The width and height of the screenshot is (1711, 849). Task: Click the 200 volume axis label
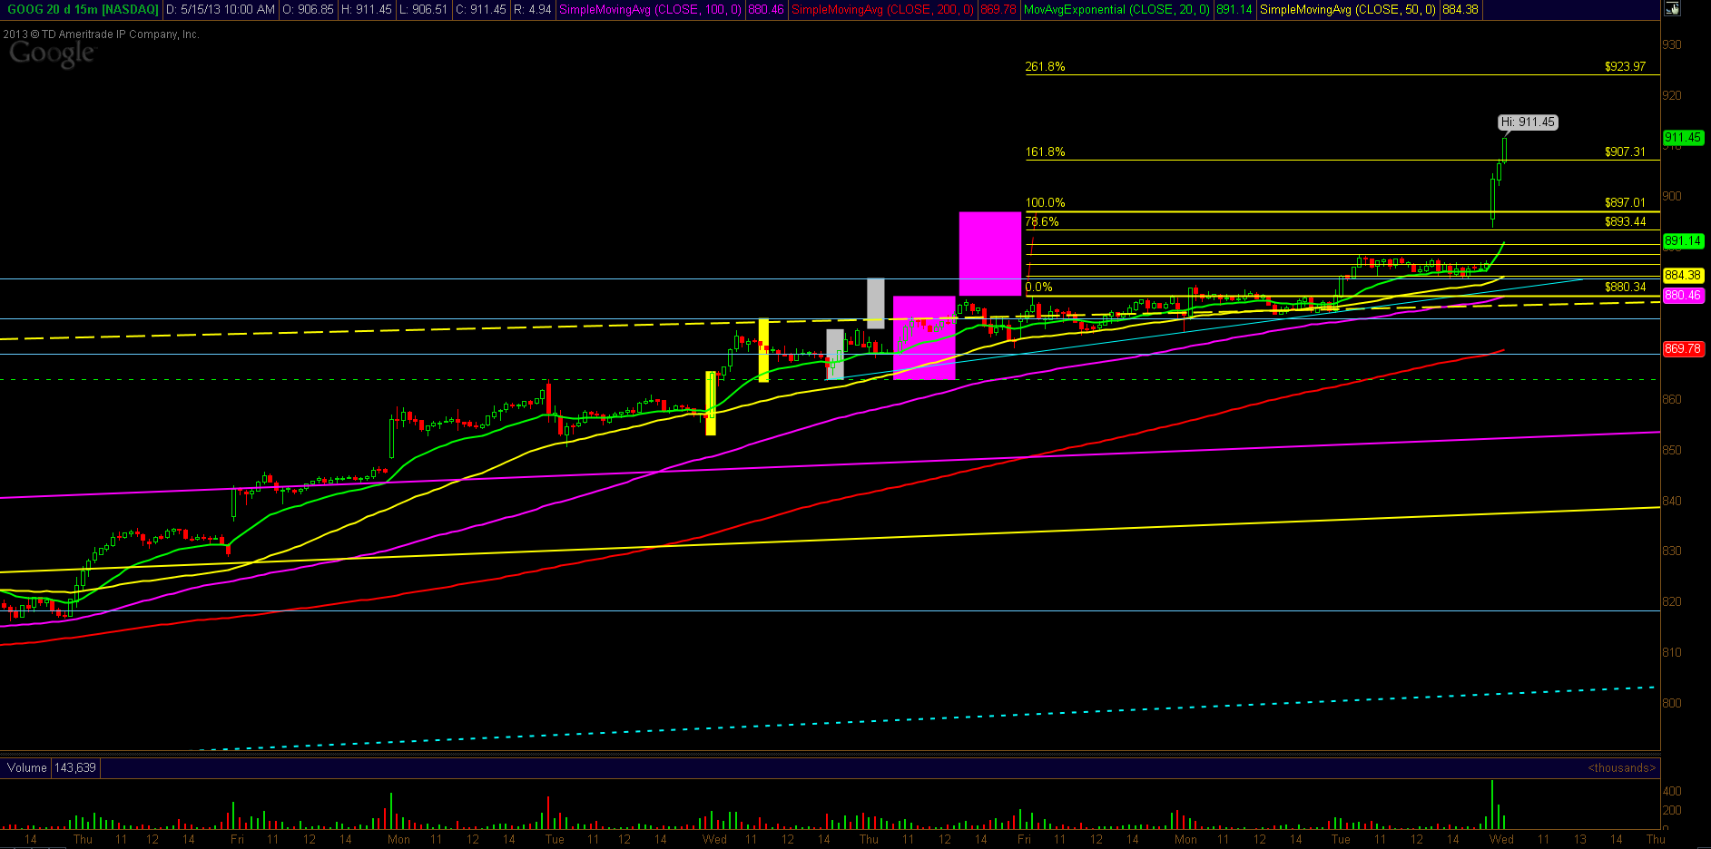tap(1672, 811)
